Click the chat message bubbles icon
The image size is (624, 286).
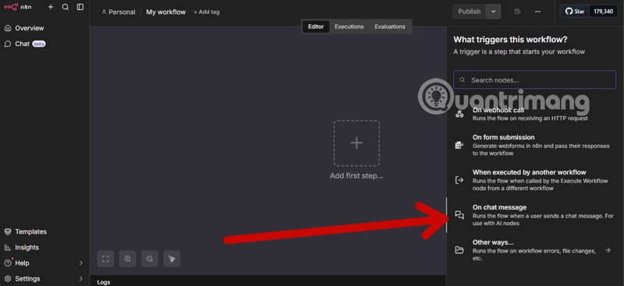459,215
